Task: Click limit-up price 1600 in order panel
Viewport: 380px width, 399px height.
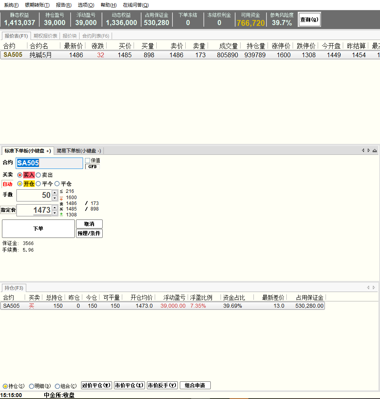Action: click(x=71, y=198)
